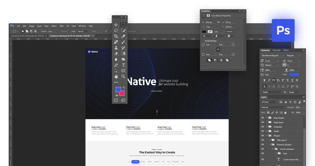Select the Rectangular Marquee tool in the toolbox

pos(123,25)
